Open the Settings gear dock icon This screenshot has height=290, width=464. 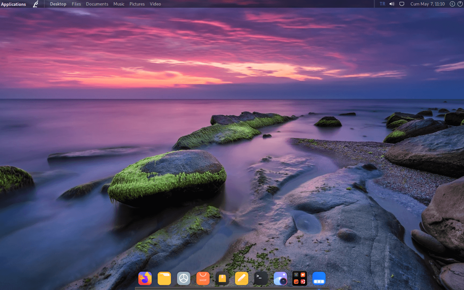coord(184,278)
